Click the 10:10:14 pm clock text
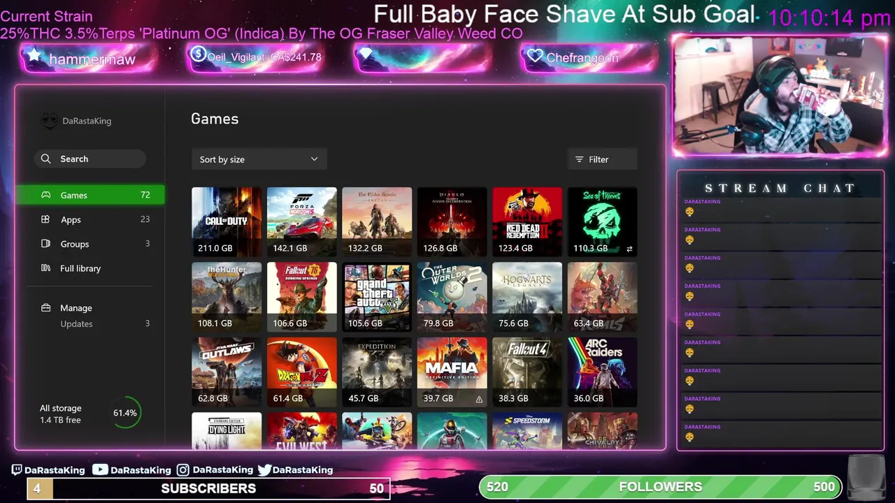Viewport: 895px width, 503px height. 829,18
